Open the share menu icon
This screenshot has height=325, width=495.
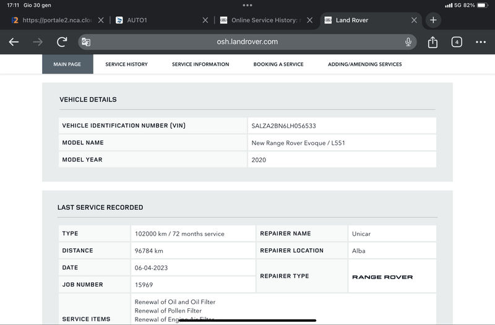click(x=433, y=41)
